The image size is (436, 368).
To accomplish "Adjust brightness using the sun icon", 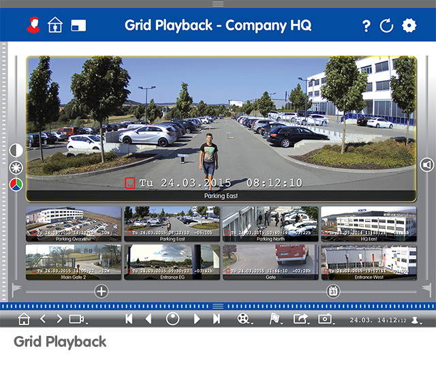I will coord(16,168).
